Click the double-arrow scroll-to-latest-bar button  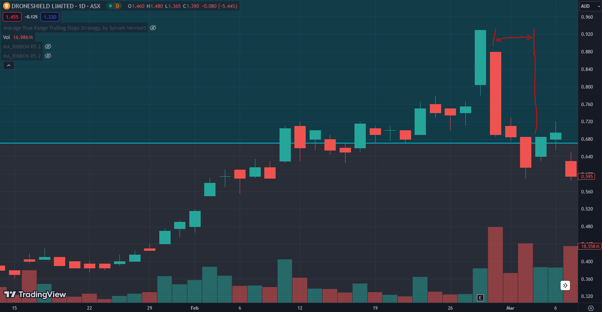pyautogui.click(x=565, y=285)
